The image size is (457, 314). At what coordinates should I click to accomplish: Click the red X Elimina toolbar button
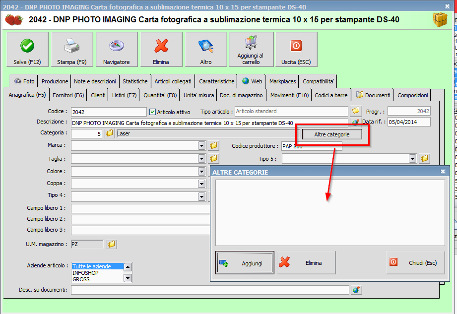pos(161,50)
